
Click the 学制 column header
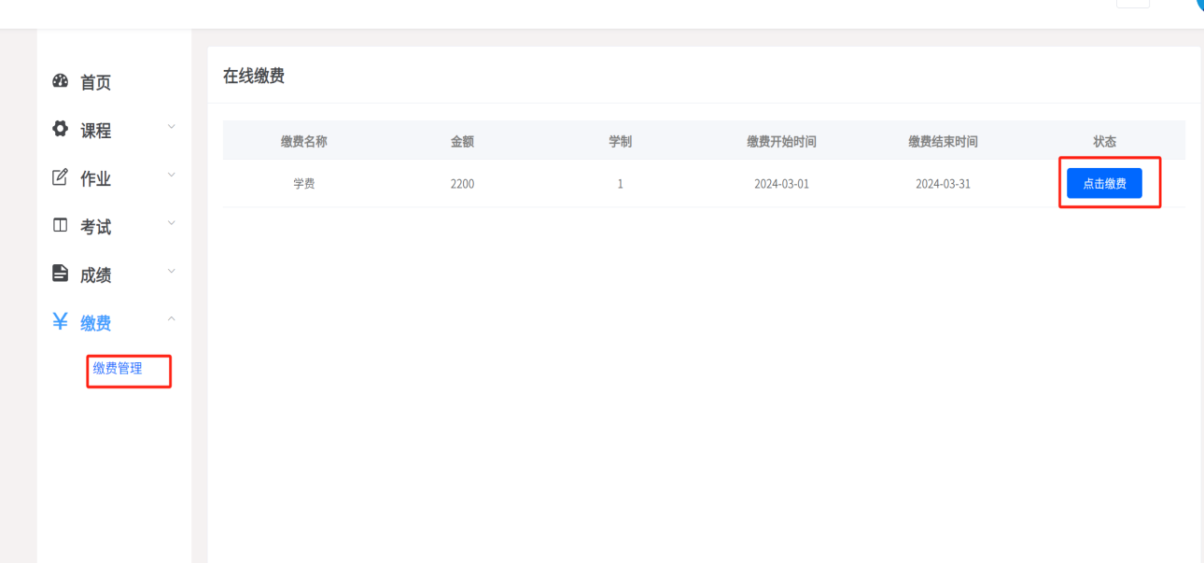(620, 142)
